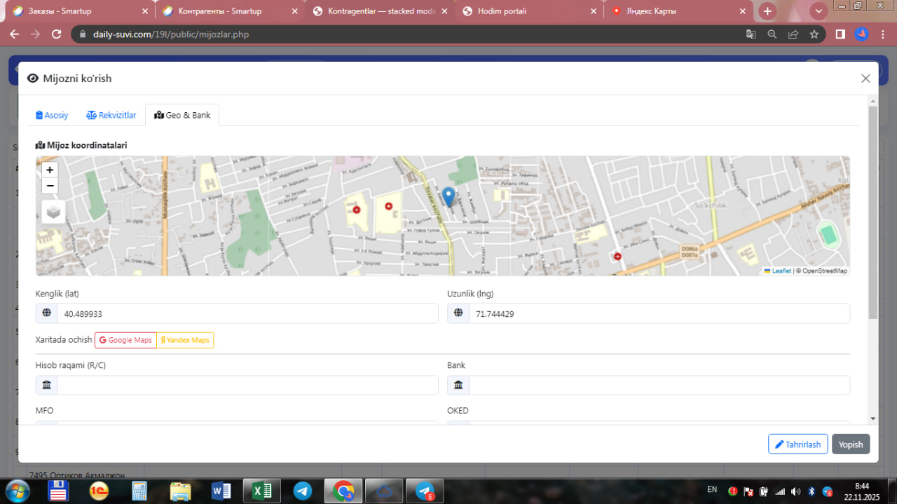Click the modal's vertical scrollbar
897x504 pixels.
tap(872, 210)
